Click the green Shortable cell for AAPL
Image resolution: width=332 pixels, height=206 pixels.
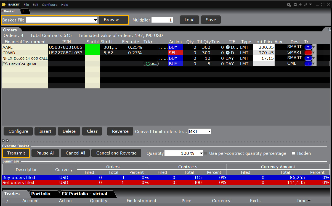92,47
